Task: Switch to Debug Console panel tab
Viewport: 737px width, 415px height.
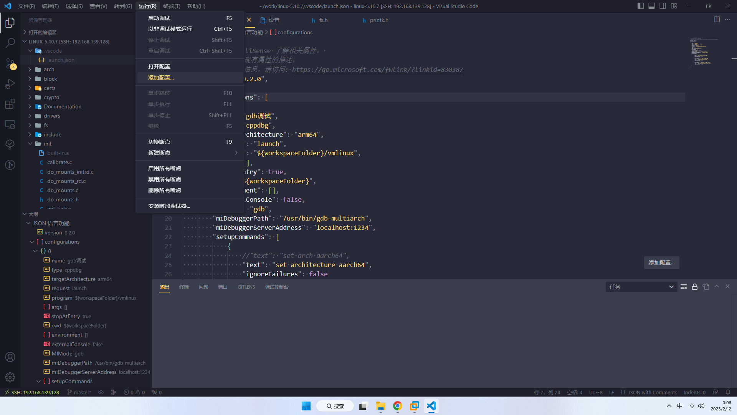Action: coord(277,287)
